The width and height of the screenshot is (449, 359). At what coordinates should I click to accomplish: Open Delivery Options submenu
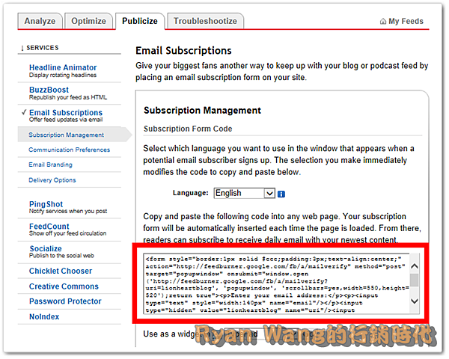coord(52,180)
